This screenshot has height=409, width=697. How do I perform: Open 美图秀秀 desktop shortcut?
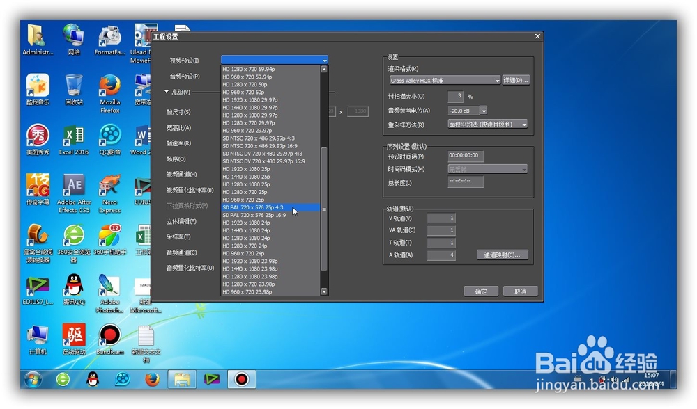[x=38, y=139]
